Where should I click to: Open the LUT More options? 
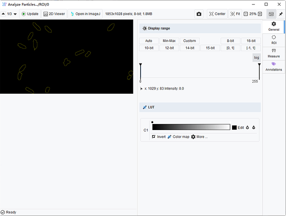click(199, 137)
